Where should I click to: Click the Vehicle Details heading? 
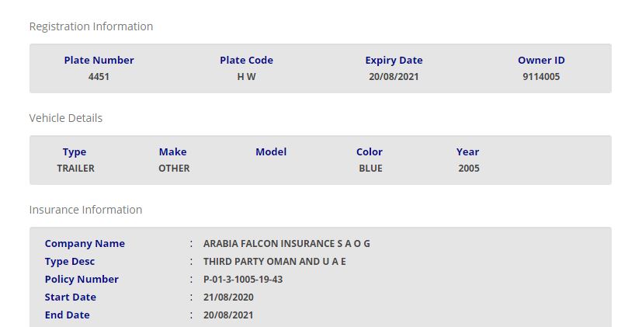66,118
